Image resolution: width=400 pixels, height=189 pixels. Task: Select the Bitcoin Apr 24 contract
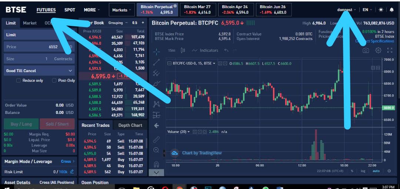click(236, 10)
